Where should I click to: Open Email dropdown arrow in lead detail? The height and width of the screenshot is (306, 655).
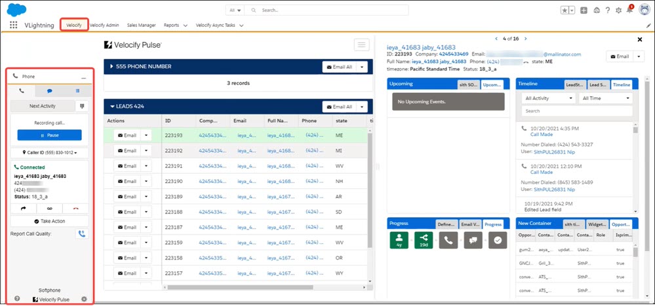(x=639, y=56)
